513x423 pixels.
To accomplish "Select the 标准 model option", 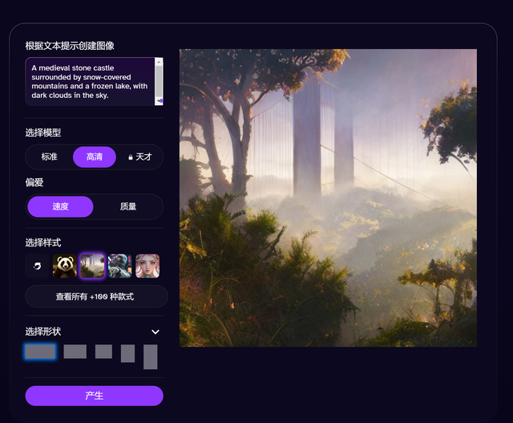I will click(50, 157).
